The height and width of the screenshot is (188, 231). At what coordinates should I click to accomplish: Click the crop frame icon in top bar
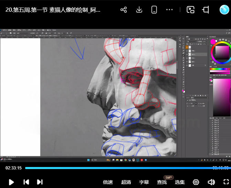pos(206,10)
